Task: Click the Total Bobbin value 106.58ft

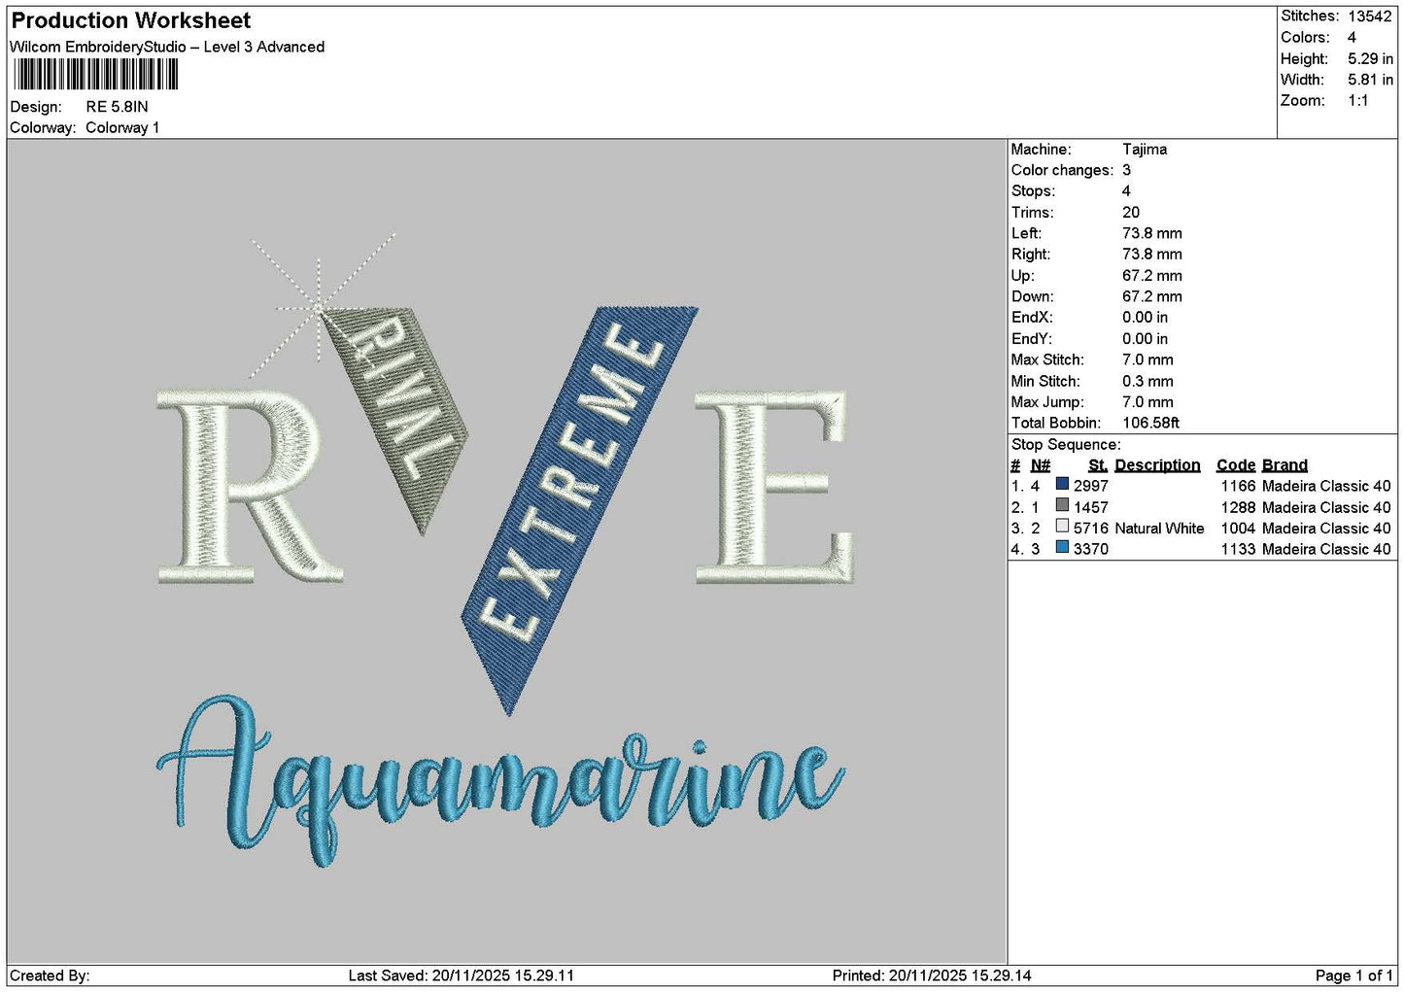Action: 1150,423
